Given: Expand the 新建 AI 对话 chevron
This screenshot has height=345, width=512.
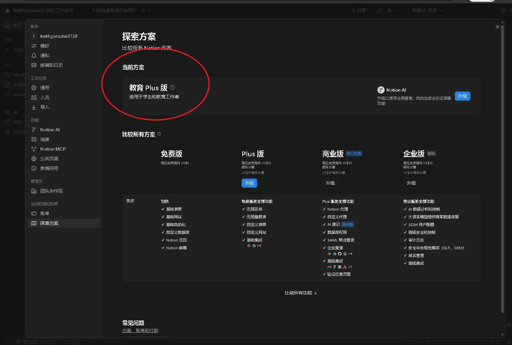Looking at the screenshot, I should point(441,10).
